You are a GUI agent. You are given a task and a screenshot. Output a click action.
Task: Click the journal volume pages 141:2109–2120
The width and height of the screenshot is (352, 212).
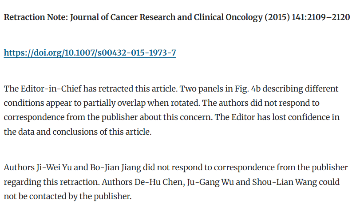click(x=320, y=17)
